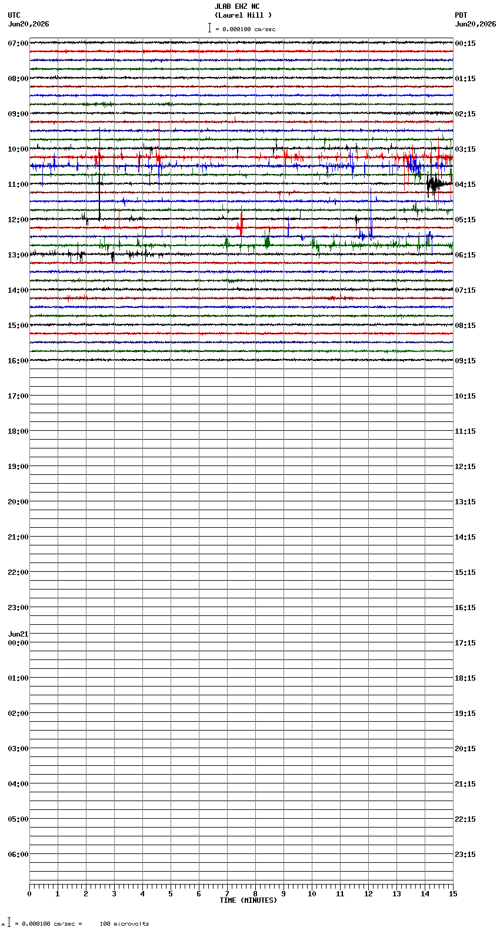The width and height of the screenshot is (500, 931).
Task: Click the 19:00 UTC row label
Action: pos(18,467)
